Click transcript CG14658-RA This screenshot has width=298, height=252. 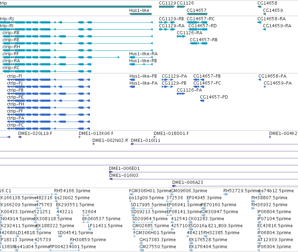[x=272, y=19]
